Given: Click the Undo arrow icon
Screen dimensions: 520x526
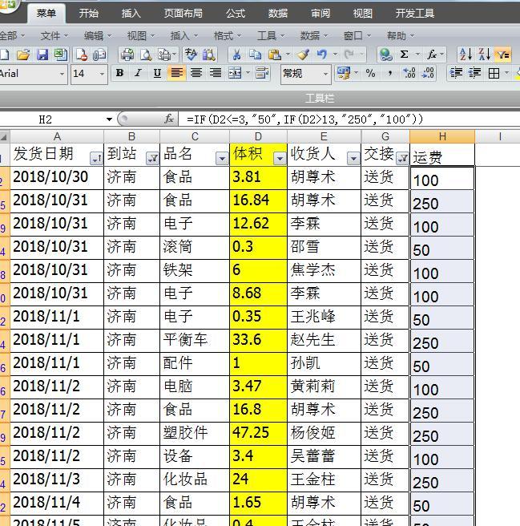Looking at the screenshot, I should (322, 55).
